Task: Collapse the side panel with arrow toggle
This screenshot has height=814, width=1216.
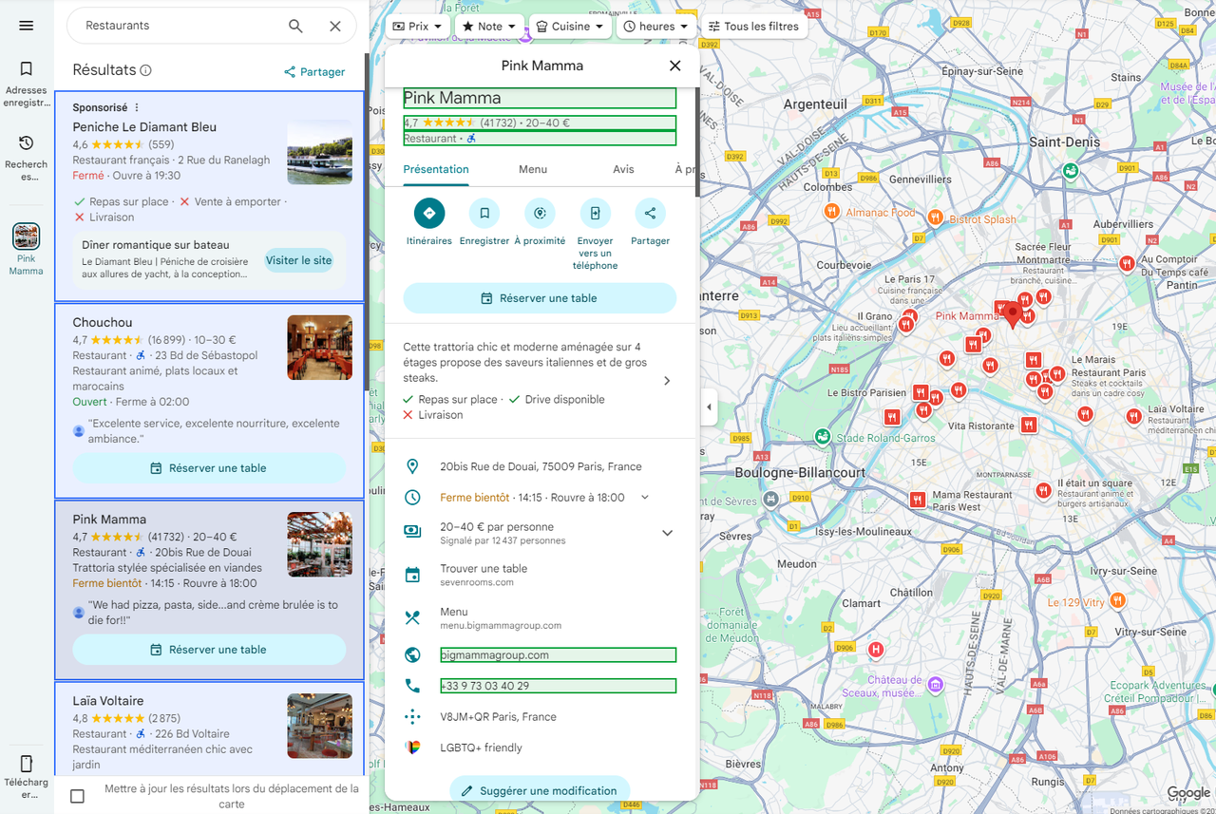Action: click(x=709, y=407)
